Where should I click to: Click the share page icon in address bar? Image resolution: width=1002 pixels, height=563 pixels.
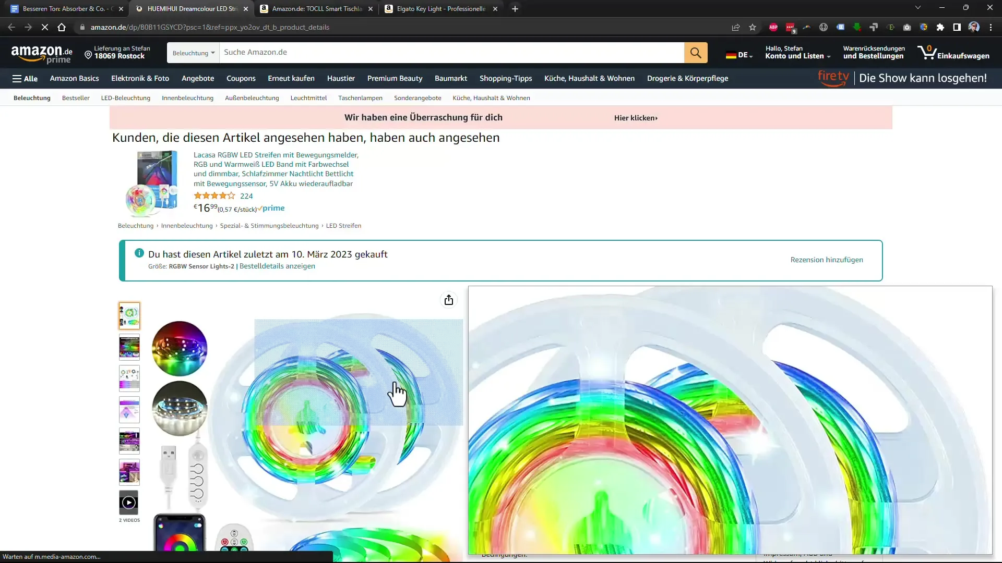pyautogui.click(x=736, y=27)
